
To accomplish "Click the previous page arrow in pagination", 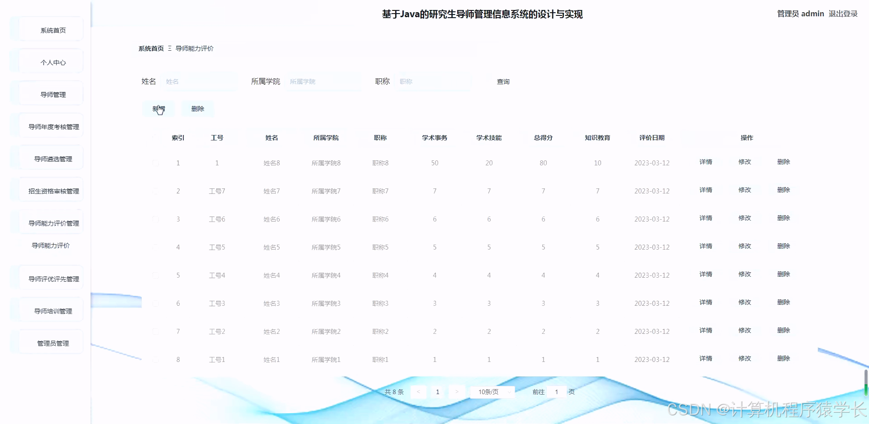I will [418, 392].
